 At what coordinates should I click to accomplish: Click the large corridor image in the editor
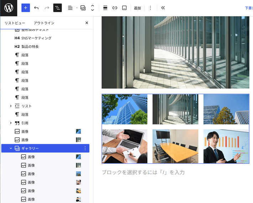point(175,52)
